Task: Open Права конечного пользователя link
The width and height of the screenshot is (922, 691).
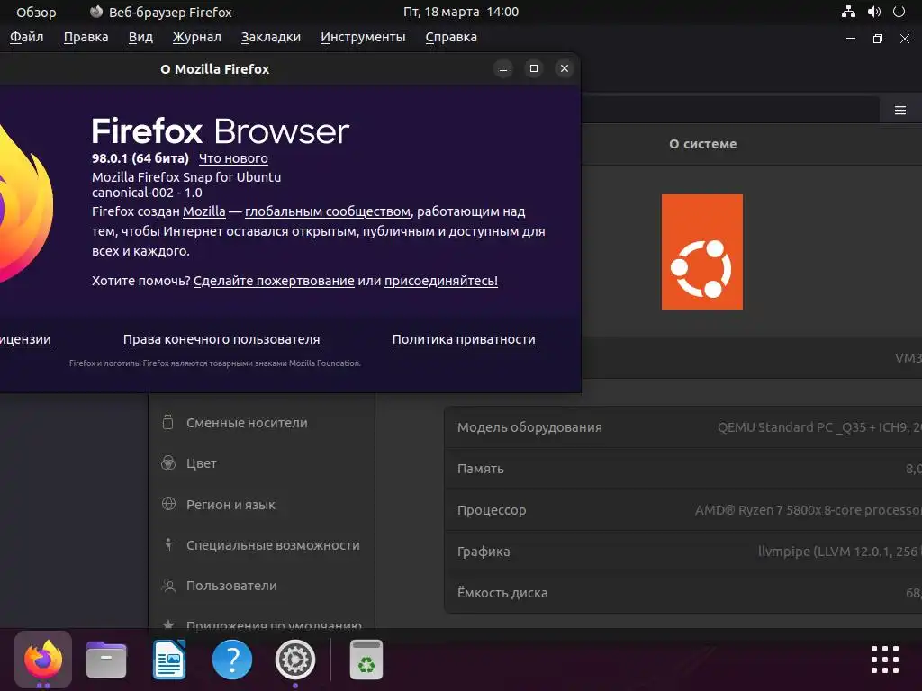Action: point(221,339)
